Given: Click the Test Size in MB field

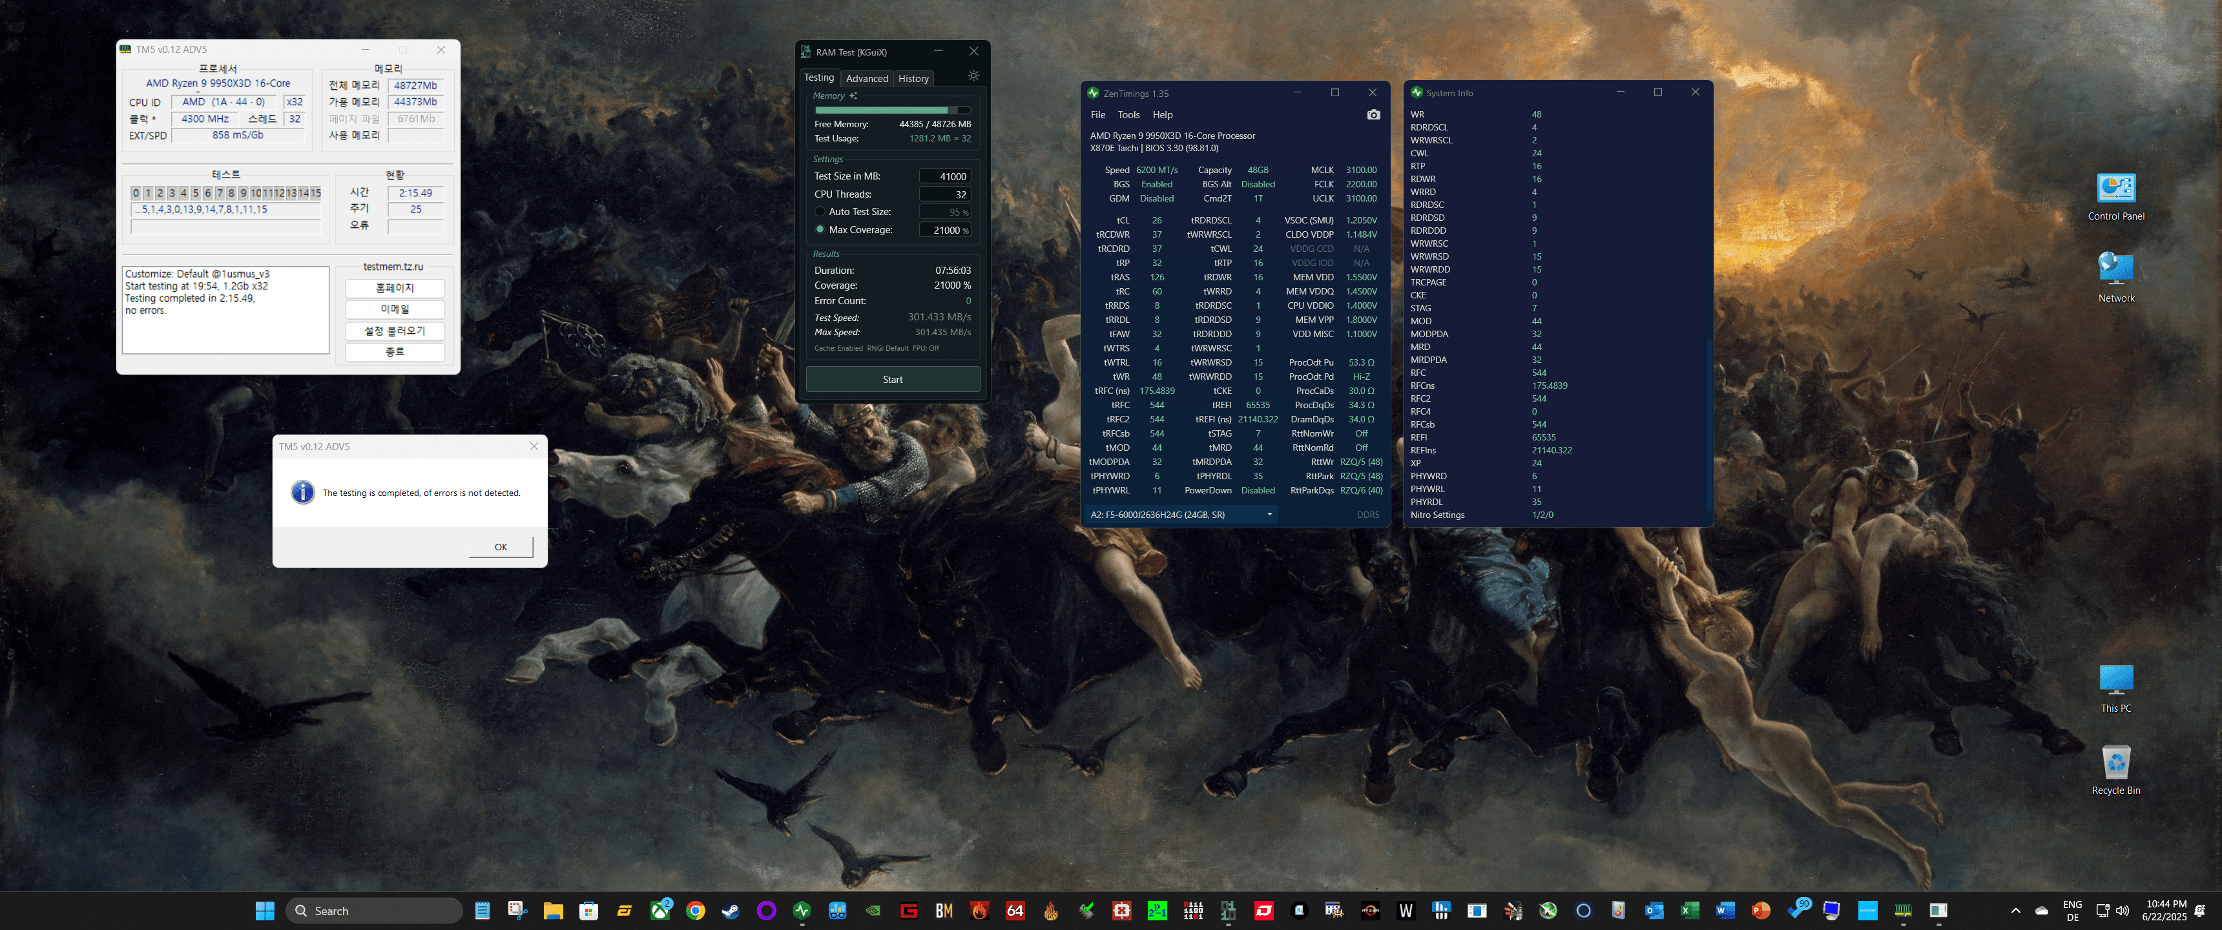Looking at the screenshot, I should [944, 176].
